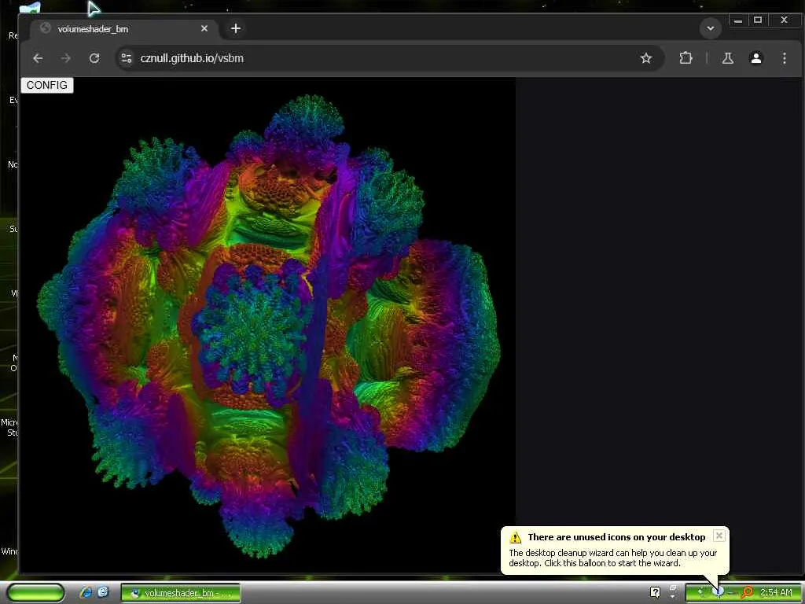This screenshot has height=604, width=805.
Task: Click the forward navigation arrow
Action: [x=66, y=58]
